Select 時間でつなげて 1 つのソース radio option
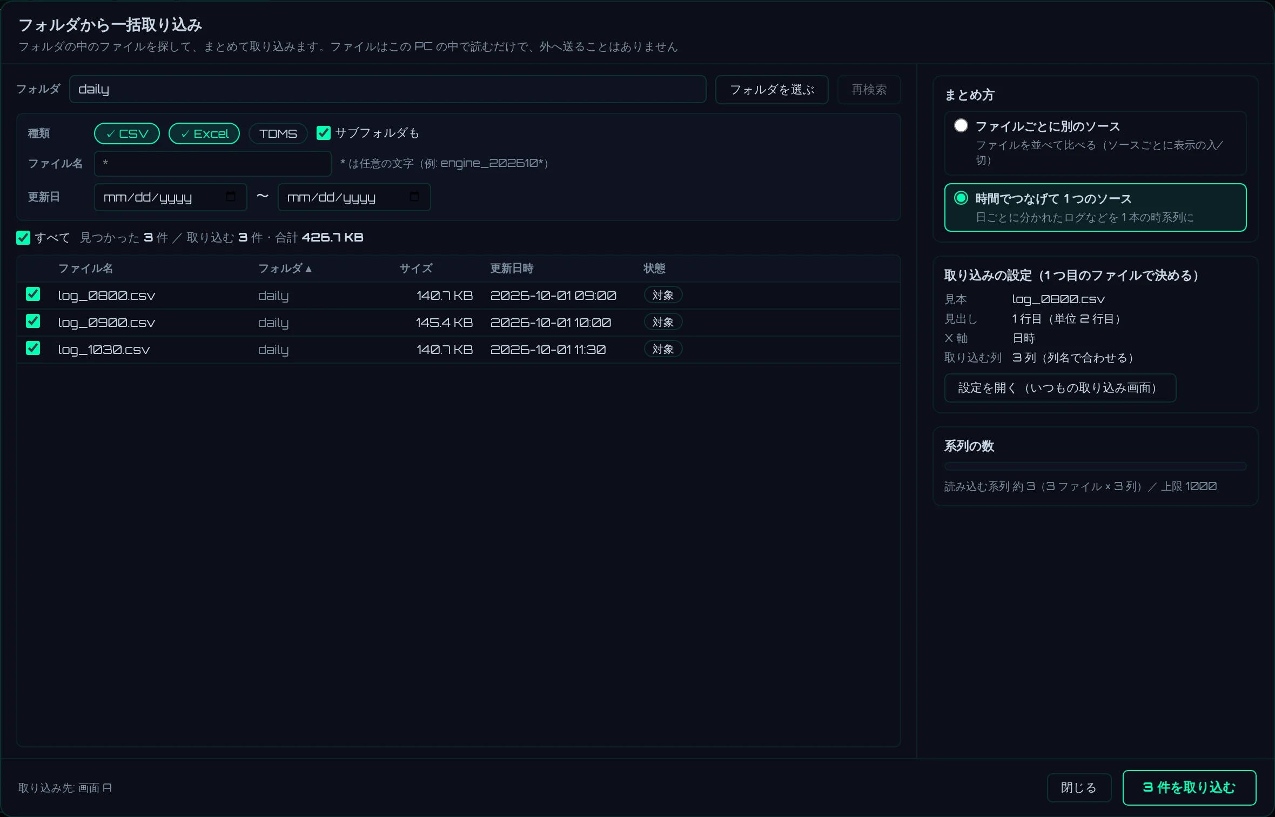Screen dimensions: 1275x817 [x=961, y=198]
